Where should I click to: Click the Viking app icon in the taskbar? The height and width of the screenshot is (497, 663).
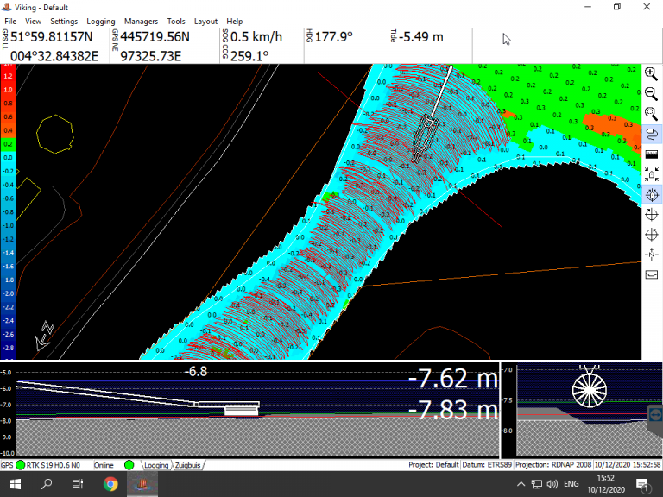tap(142, 484)
